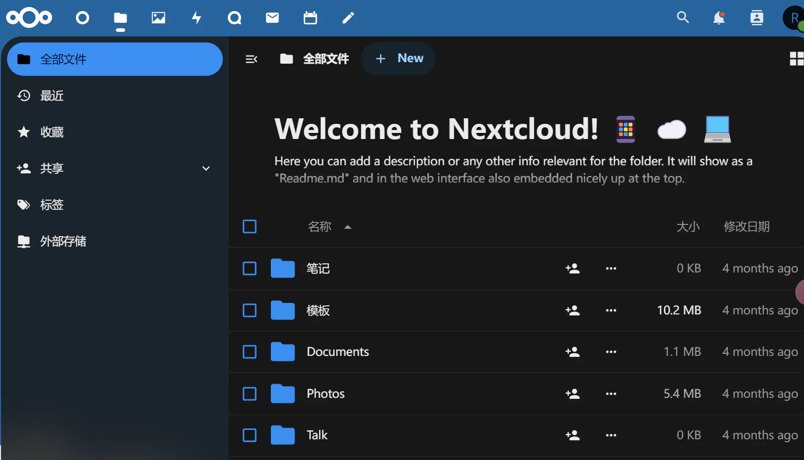This screenshot has height=460, width=804.
Task: Click the Welcome to Nextcloud heading
Action: [436, 129]
